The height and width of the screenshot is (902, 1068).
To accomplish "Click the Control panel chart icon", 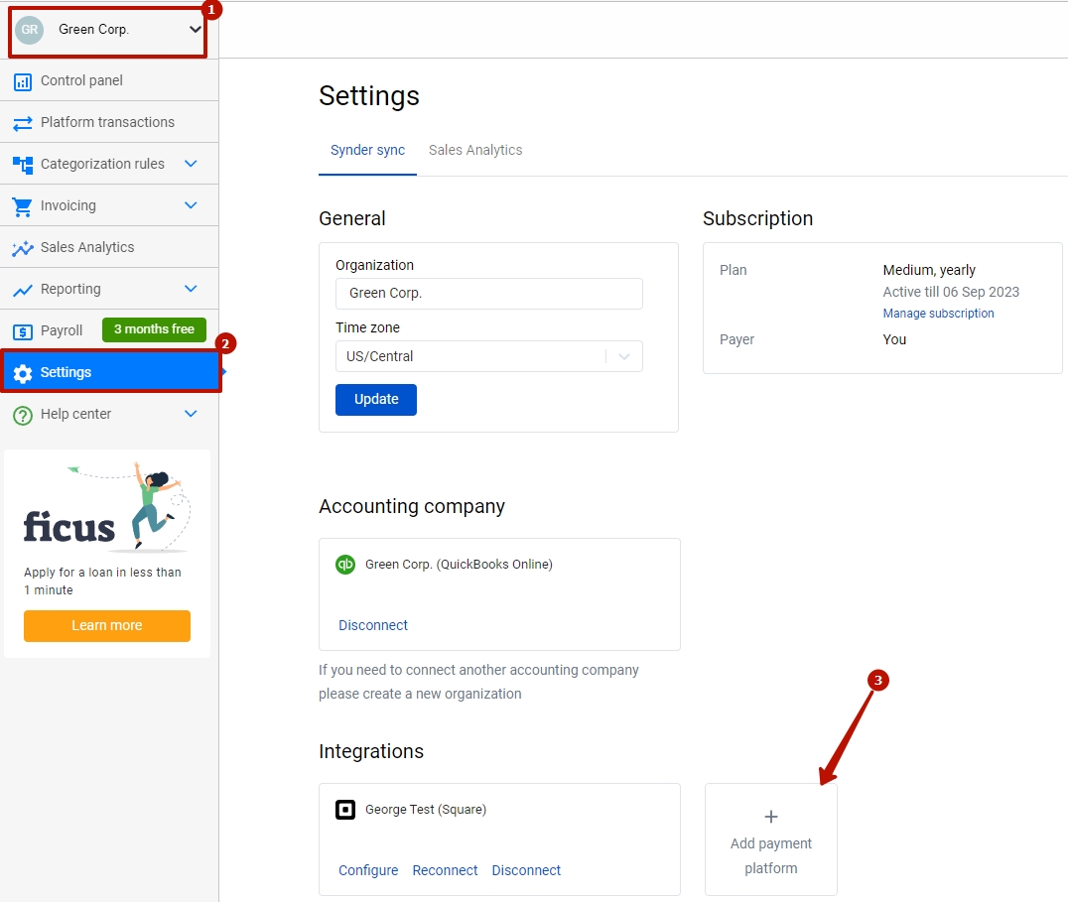I will 23,81.
